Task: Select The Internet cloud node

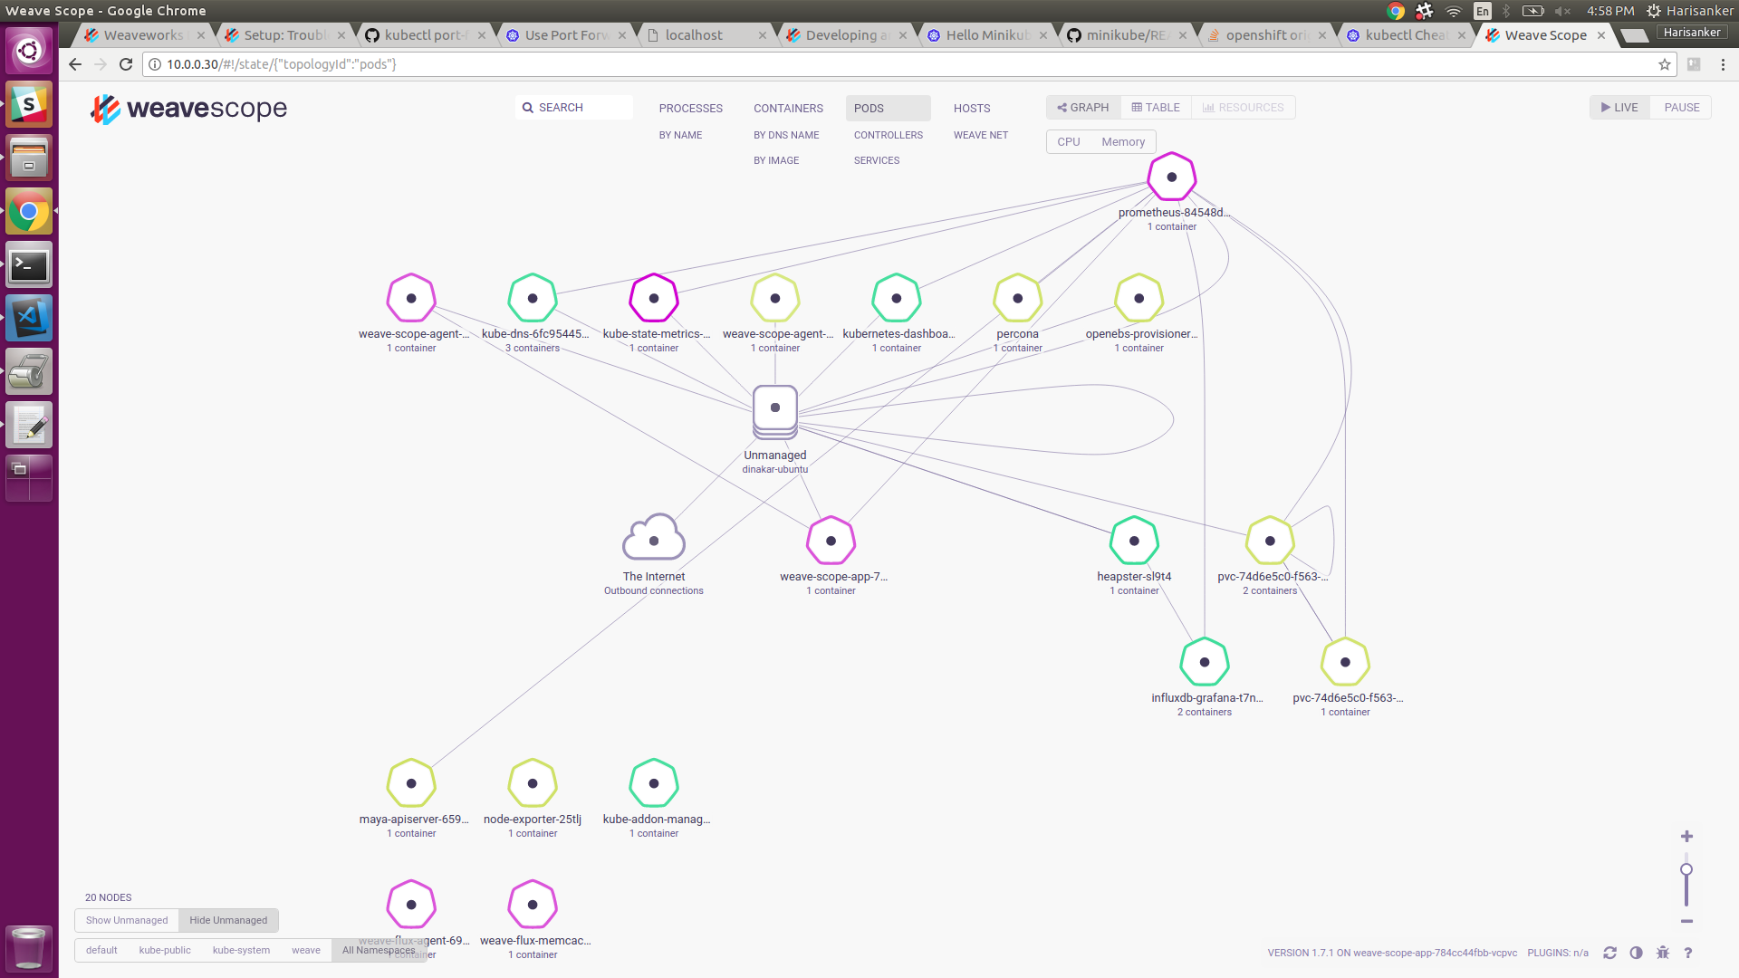Action: (653, 539)
